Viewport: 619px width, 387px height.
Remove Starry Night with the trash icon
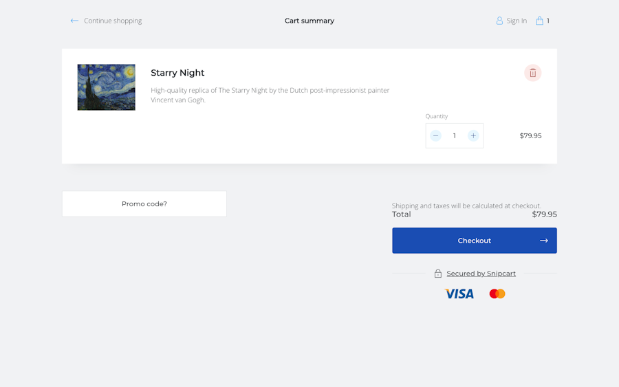[533, 73]
